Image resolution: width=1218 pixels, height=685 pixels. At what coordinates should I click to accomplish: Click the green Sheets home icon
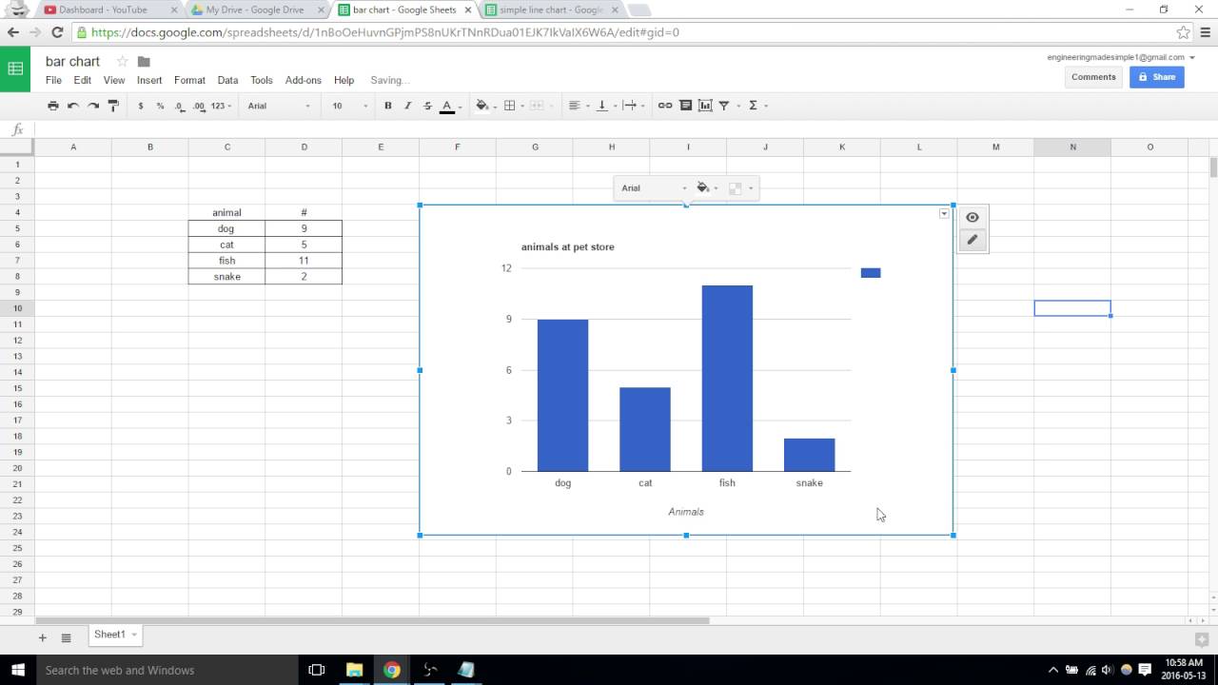tap(15, 68)
